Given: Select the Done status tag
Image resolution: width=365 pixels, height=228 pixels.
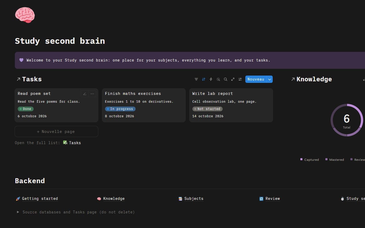Looking at the screenshot, I should 26,109.
